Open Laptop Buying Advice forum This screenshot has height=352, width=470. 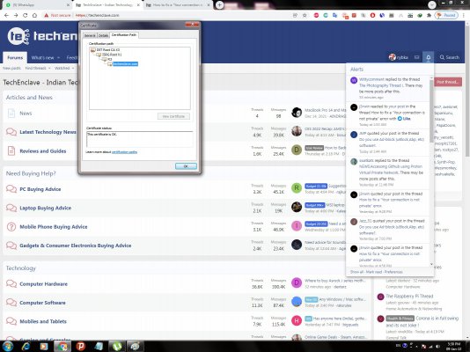45,208
